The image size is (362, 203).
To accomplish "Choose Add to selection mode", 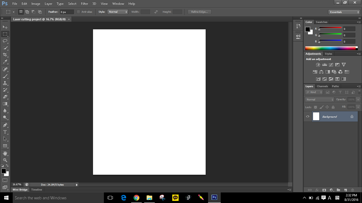I will click(27, 12).
